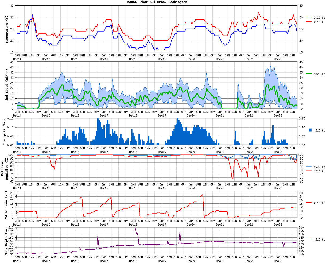Click the Dec18 date label under temperature chart
This screenshot has height=263, width=326.
[x=133, y=59]
